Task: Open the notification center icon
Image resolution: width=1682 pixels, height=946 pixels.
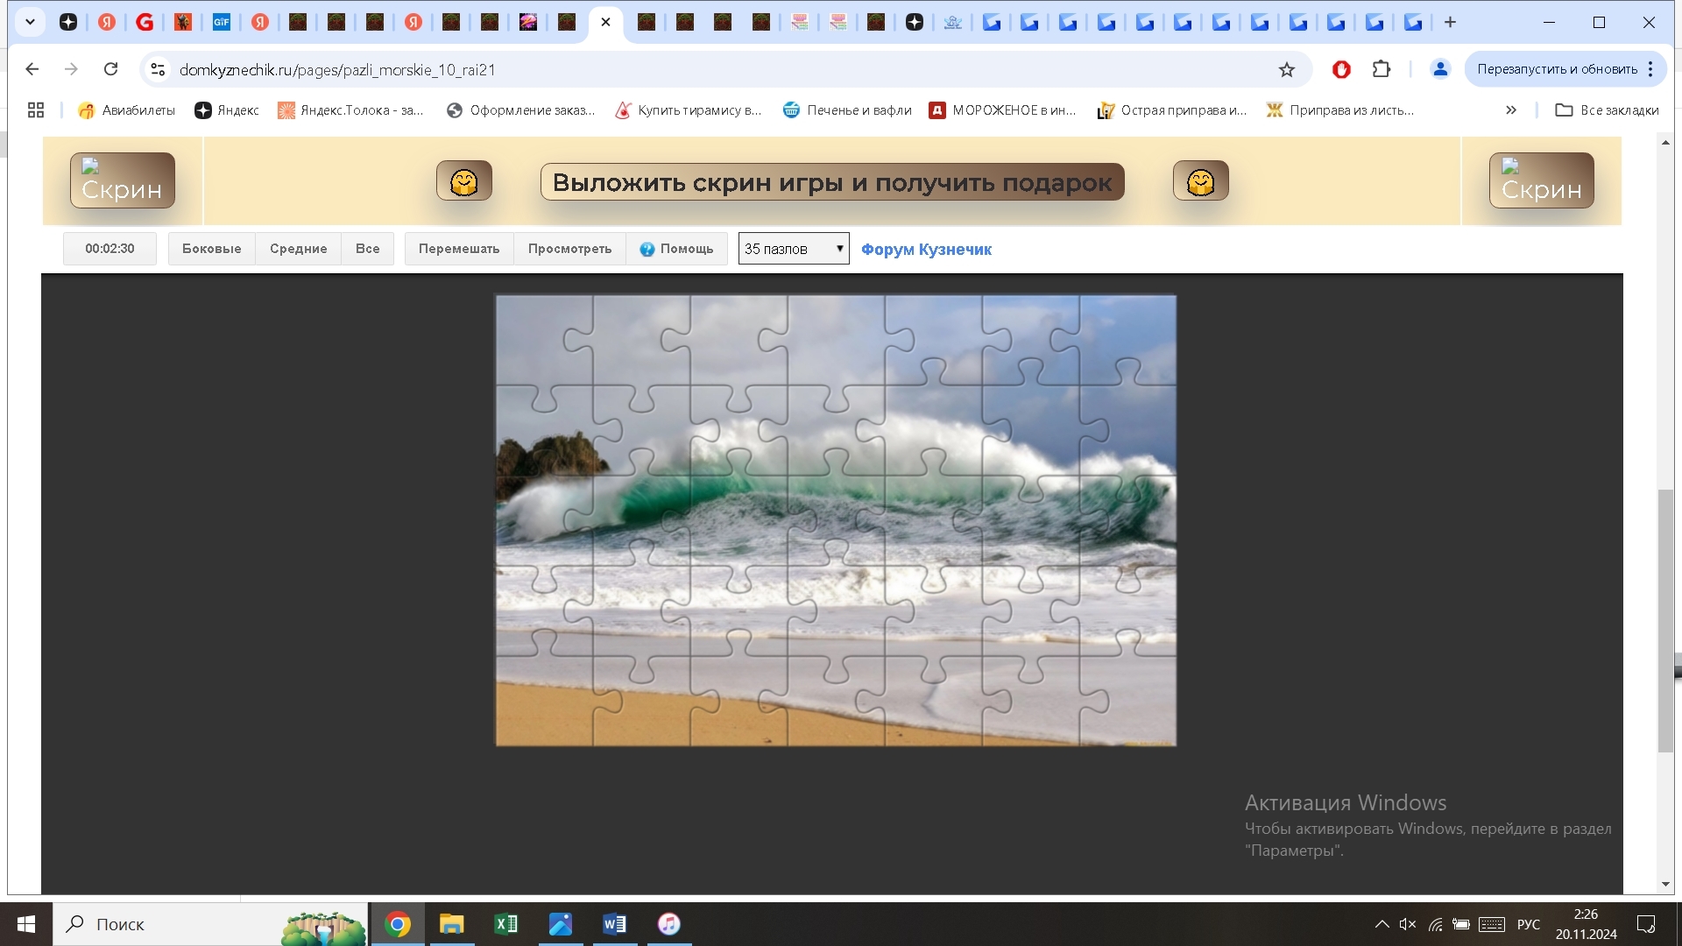Action: pyautogui.click(x=1646, y=924)
